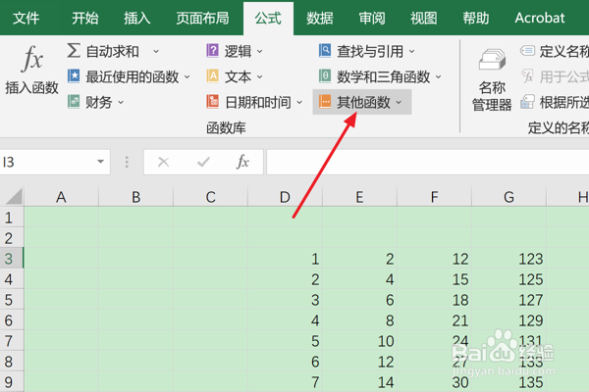The height and width of the screenshot is (392, 589).
Task: Expand the 数学和三角函数 dropdown arrow
Action: pos(439,77)
